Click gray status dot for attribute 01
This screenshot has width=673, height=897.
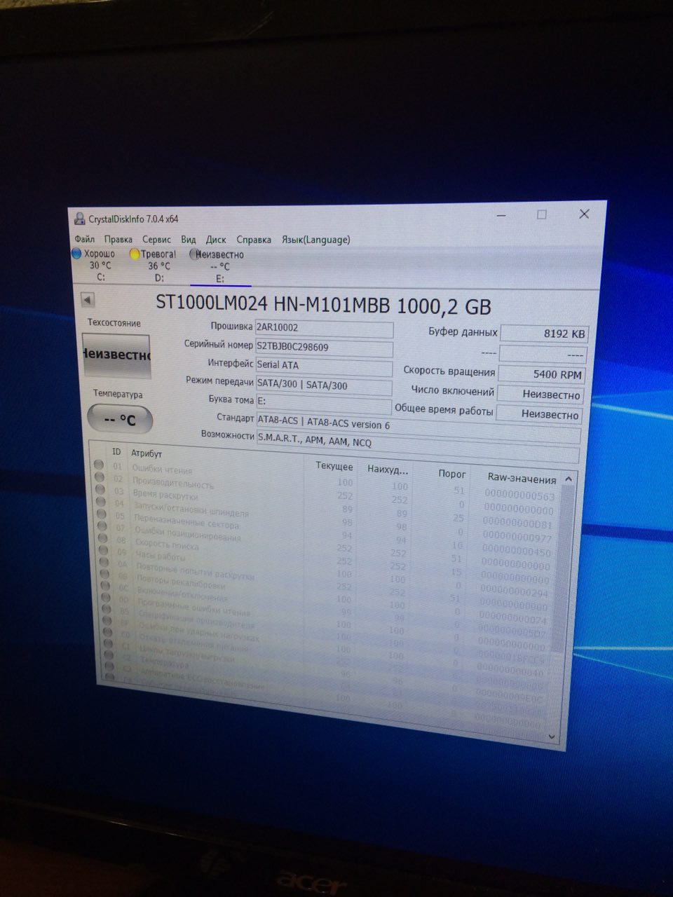tap(99, 465)
